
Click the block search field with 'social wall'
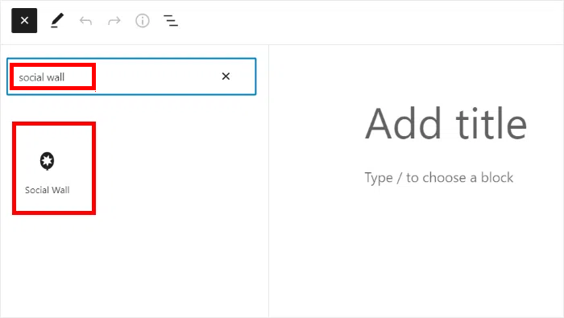tap(131, 76)
